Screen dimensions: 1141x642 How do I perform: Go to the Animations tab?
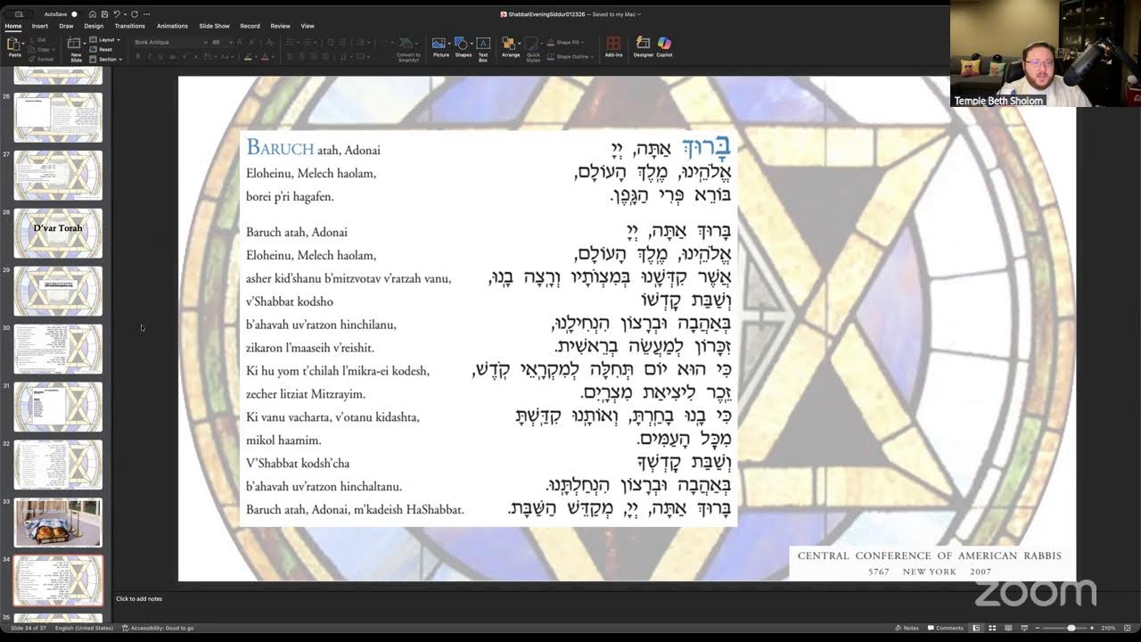coord(172,26)
